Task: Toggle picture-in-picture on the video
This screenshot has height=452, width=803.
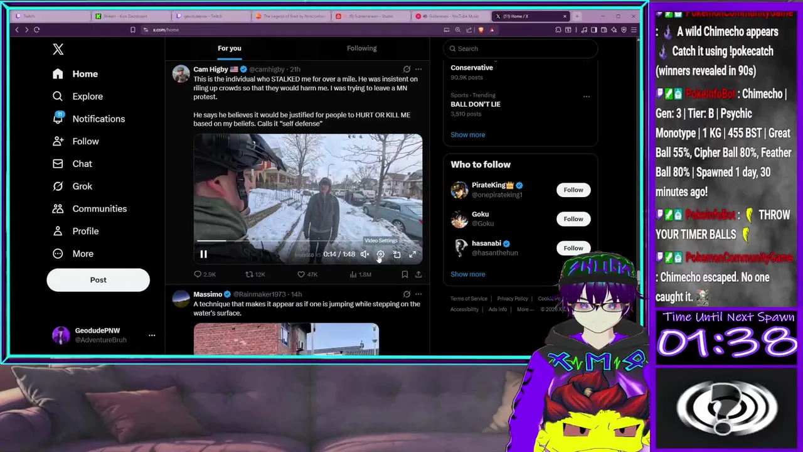Action: pyautogui.click(x=396, y=254)
